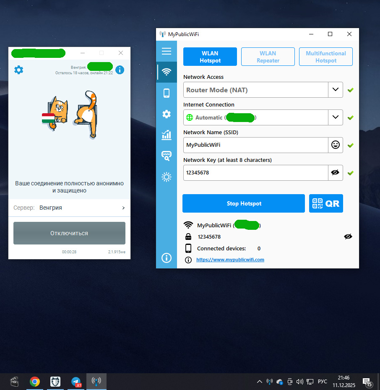The width and height of the screenshot is (380, 390).
Task: Close the VPN window
Action: click(121, 53)
